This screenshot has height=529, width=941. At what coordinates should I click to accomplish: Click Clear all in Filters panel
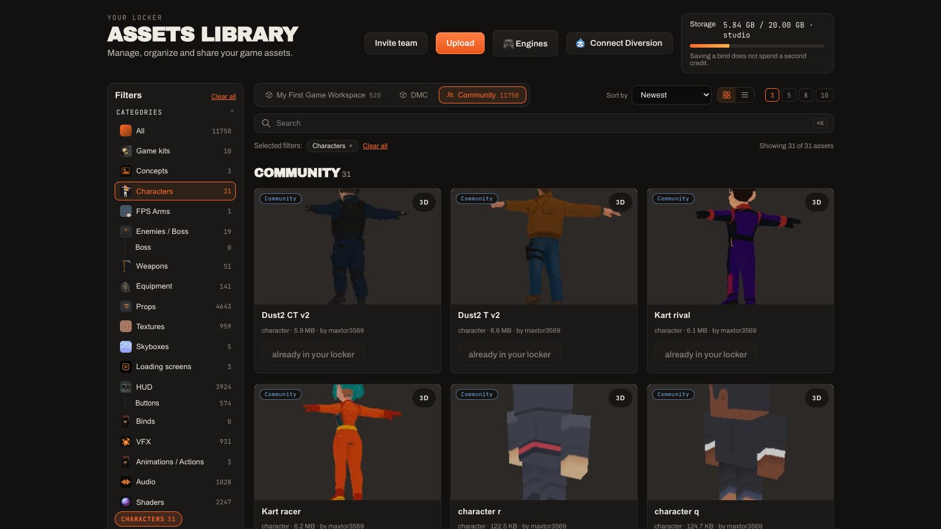[x=223, y=96]
